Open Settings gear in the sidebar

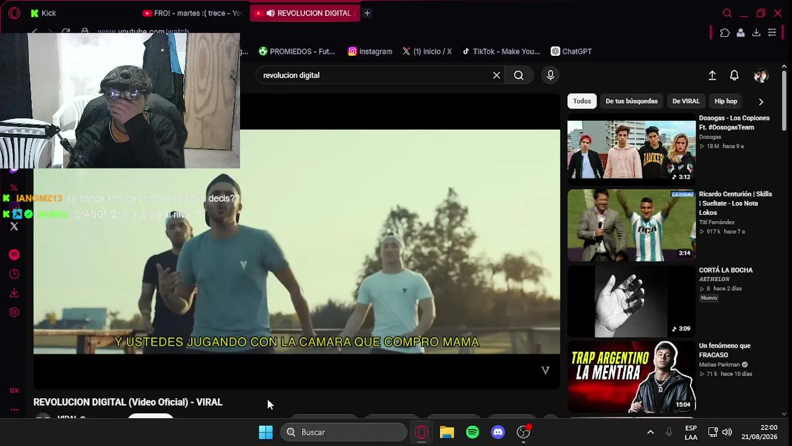tap(14, 312)
